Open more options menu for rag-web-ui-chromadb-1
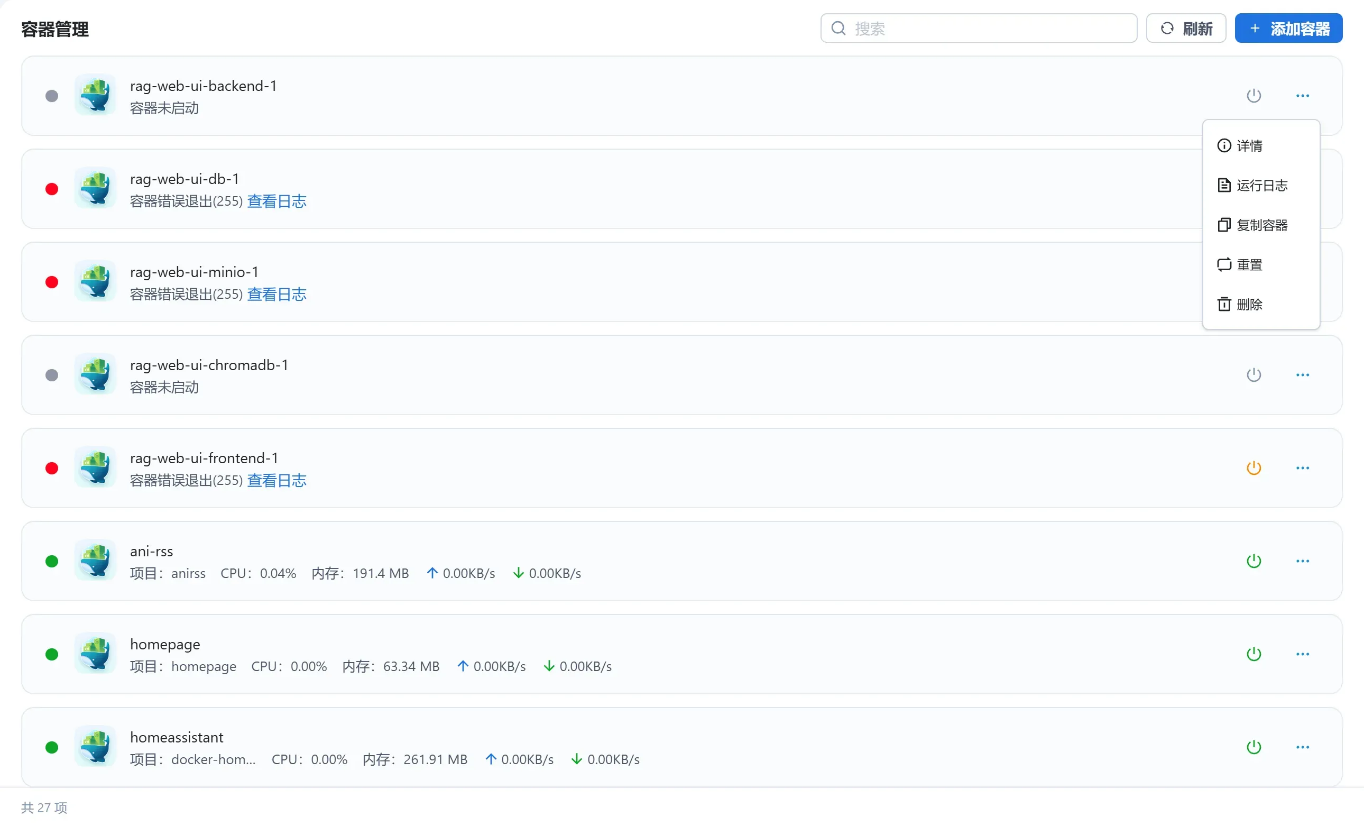The image size is (1364, 826). click(1302, 375)
